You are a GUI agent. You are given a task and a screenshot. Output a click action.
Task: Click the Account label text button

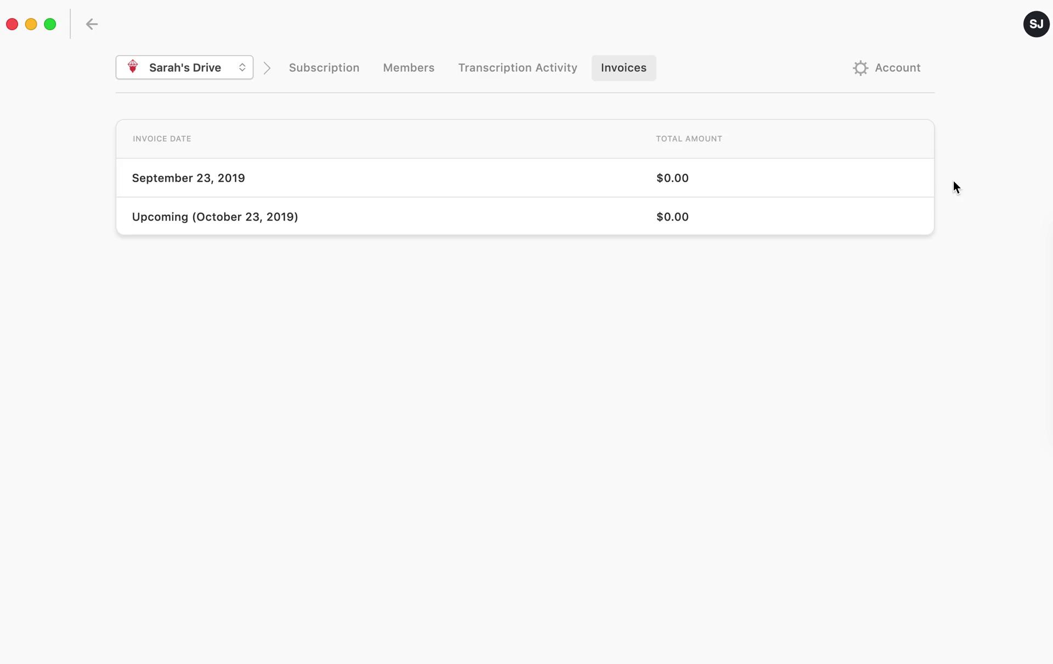(897, 67)
